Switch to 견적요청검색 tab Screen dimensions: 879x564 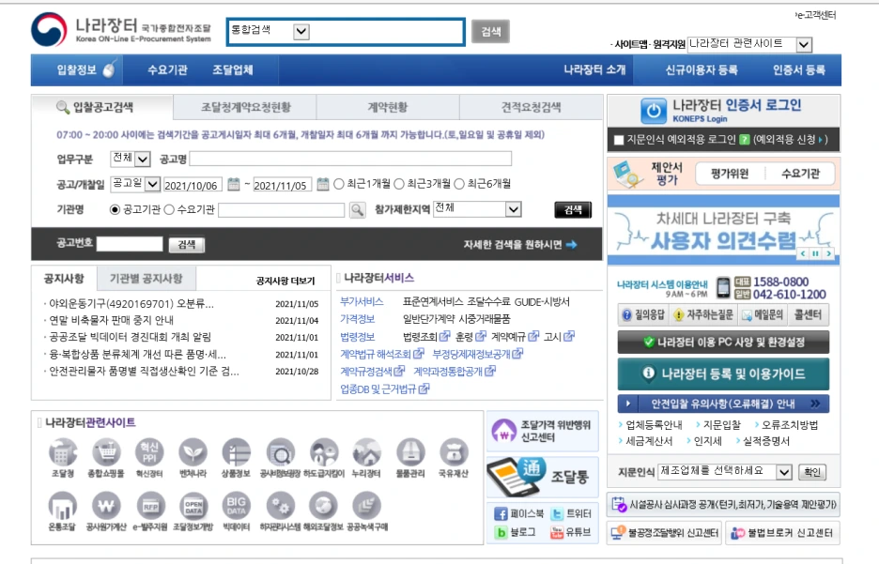coord(531,107)
